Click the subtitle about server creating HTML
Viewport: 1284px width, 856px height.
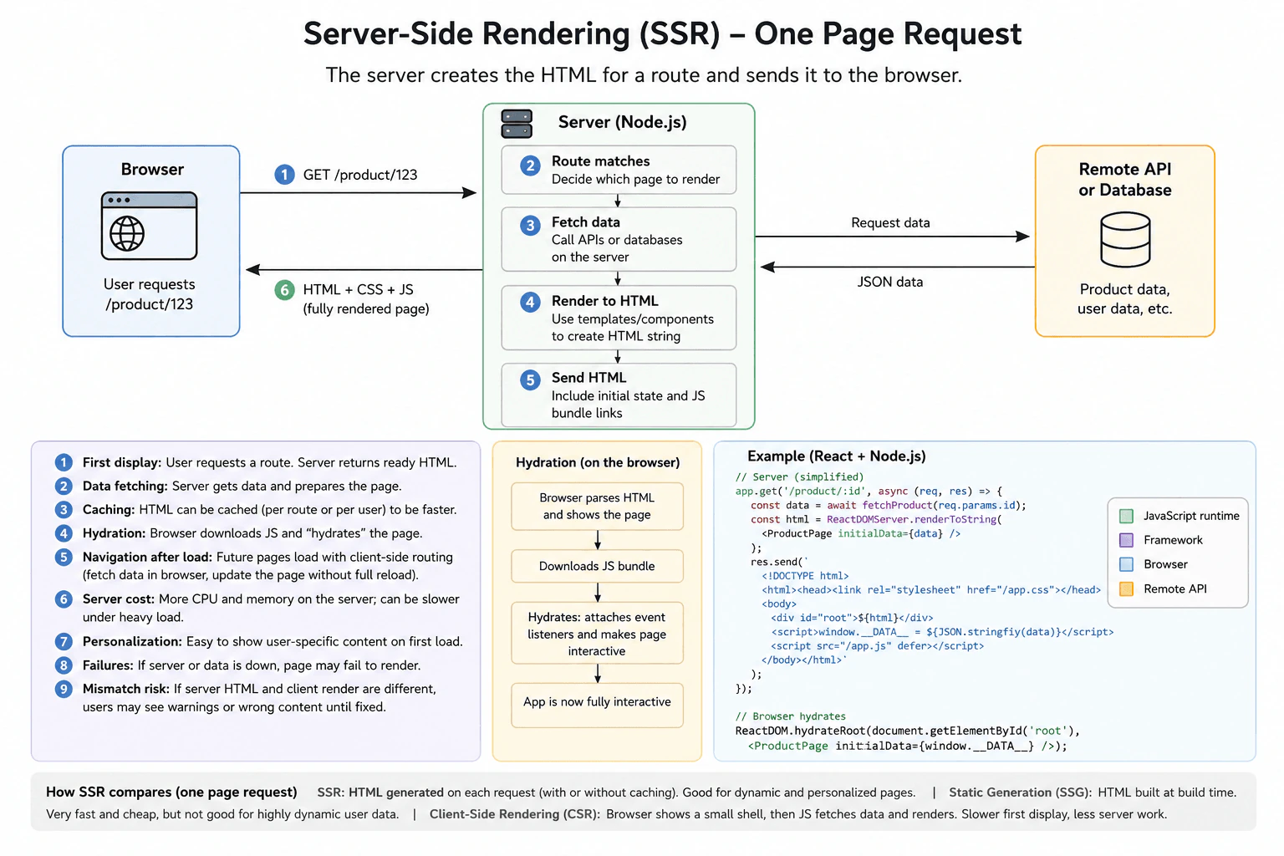(644, 75)
